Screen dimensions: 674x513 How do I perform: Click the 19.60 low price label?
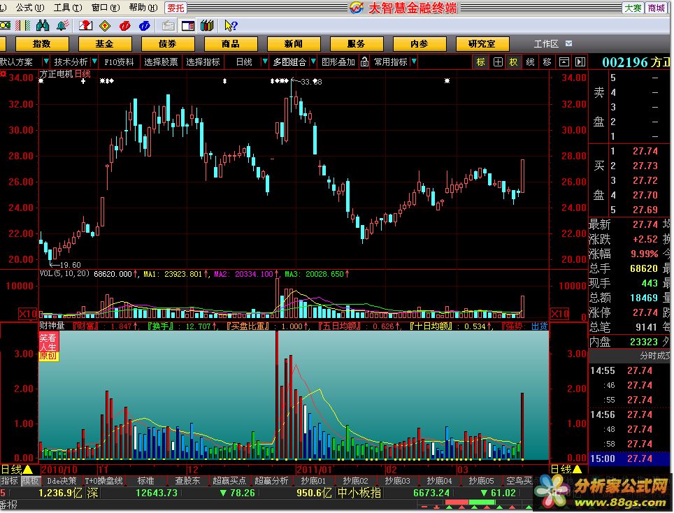[x=70, y=265]
